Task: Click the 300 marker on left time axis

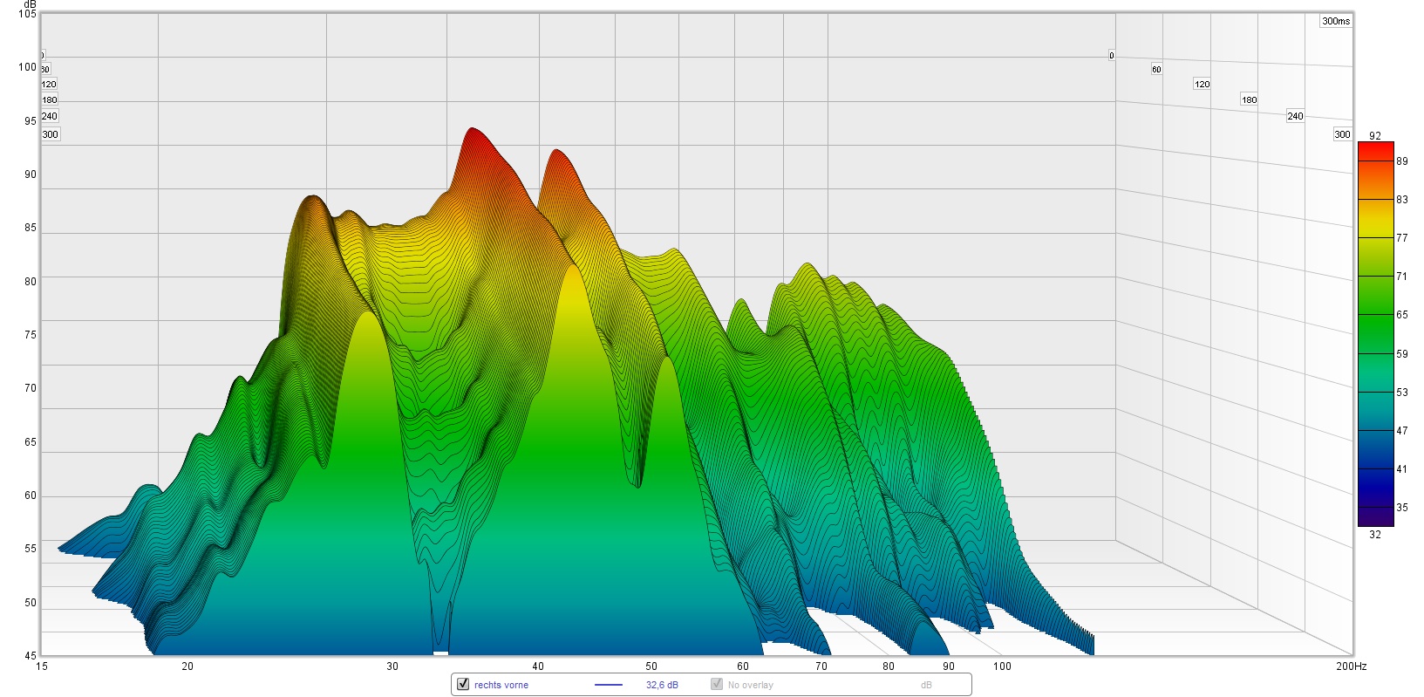Action: [x=51, y=134]
